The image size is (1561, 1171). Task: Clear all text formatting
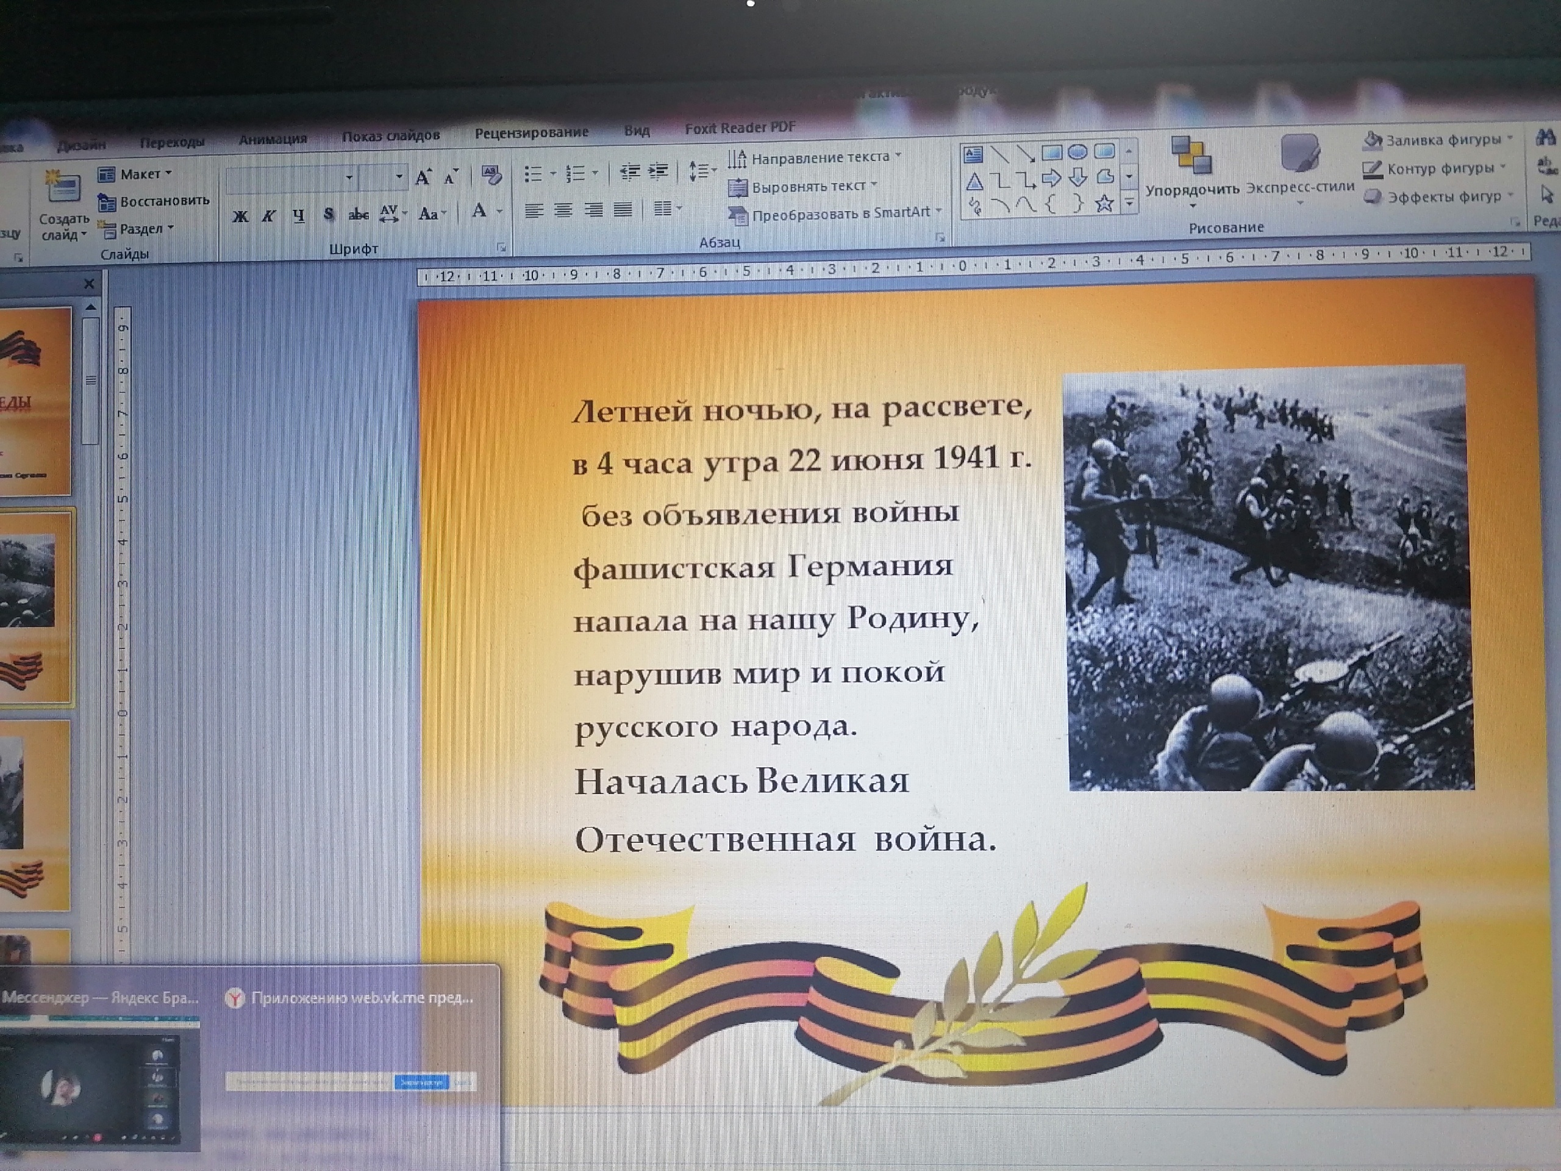(x=491, y=175)
